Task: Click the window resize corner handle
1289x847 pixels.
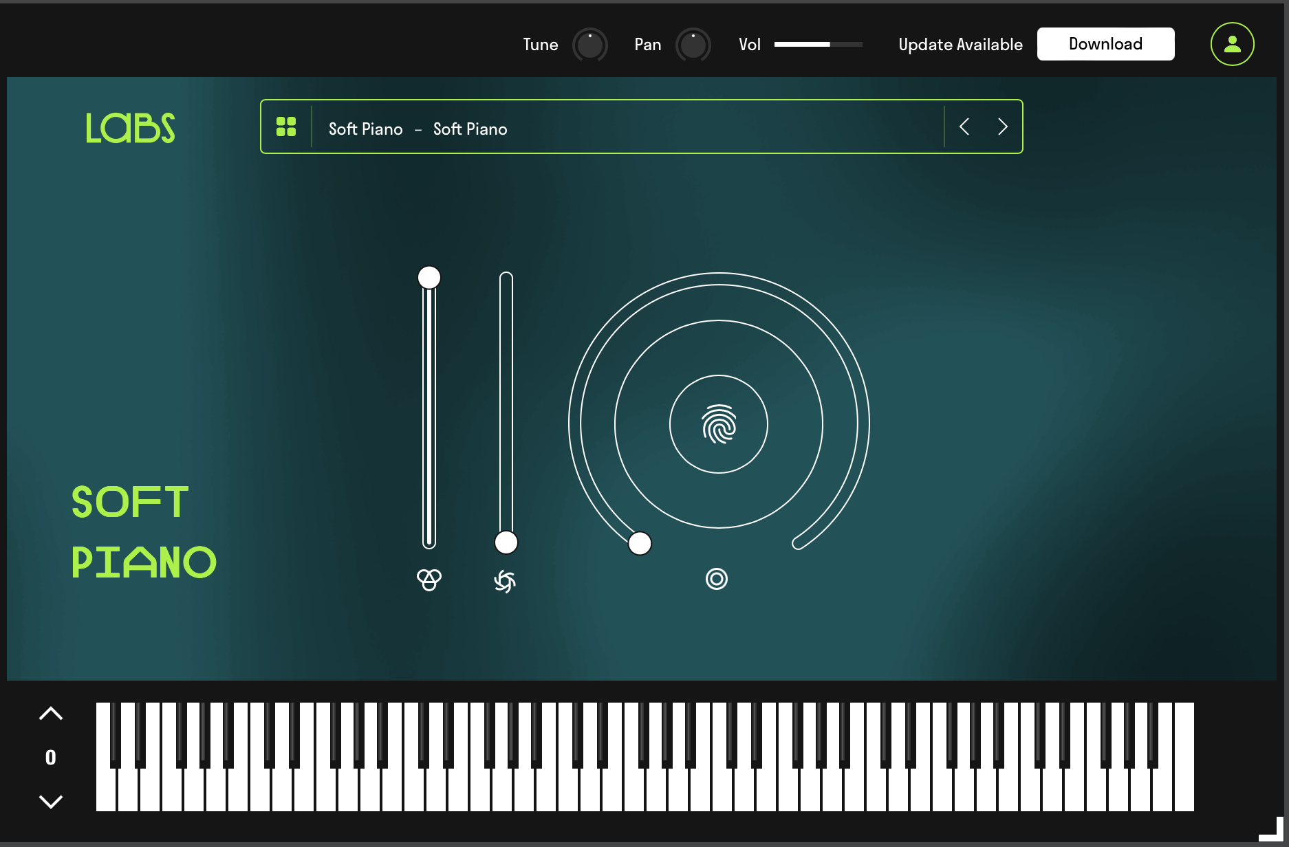Action: tap(1271, 828)
